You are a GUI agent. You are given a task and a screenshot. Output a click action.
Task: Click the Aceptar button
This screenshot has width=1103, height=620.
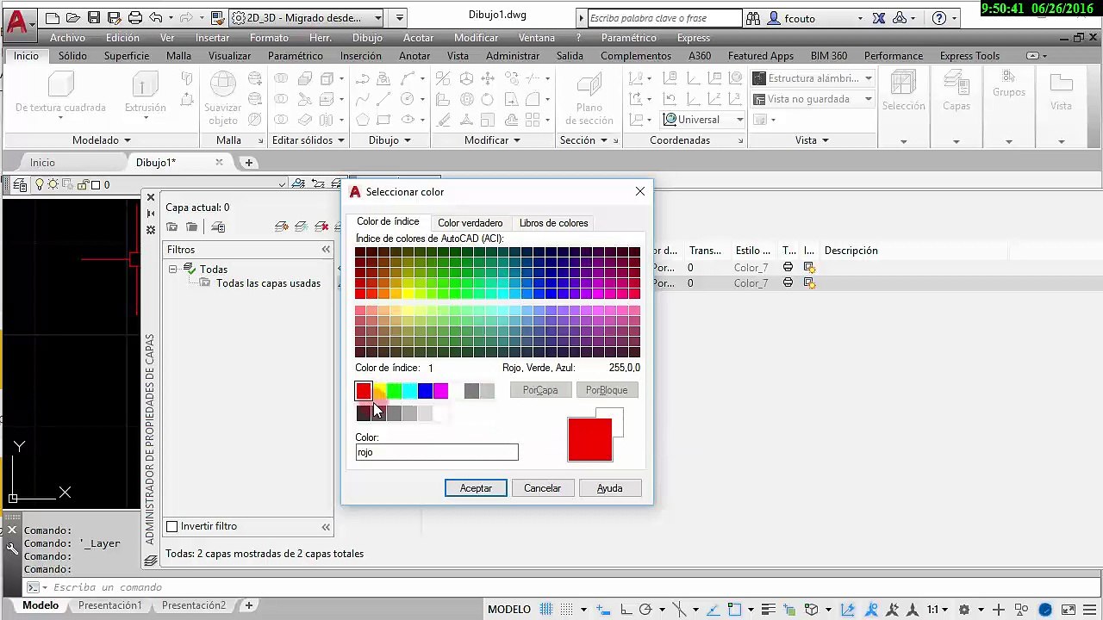(x=476, y=488)
